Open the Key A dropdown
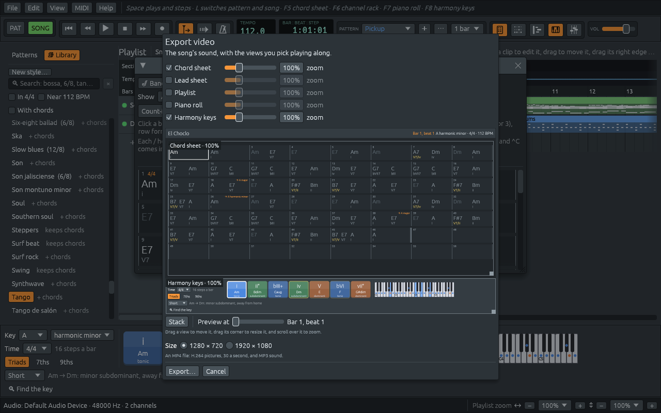 [33, 335]
